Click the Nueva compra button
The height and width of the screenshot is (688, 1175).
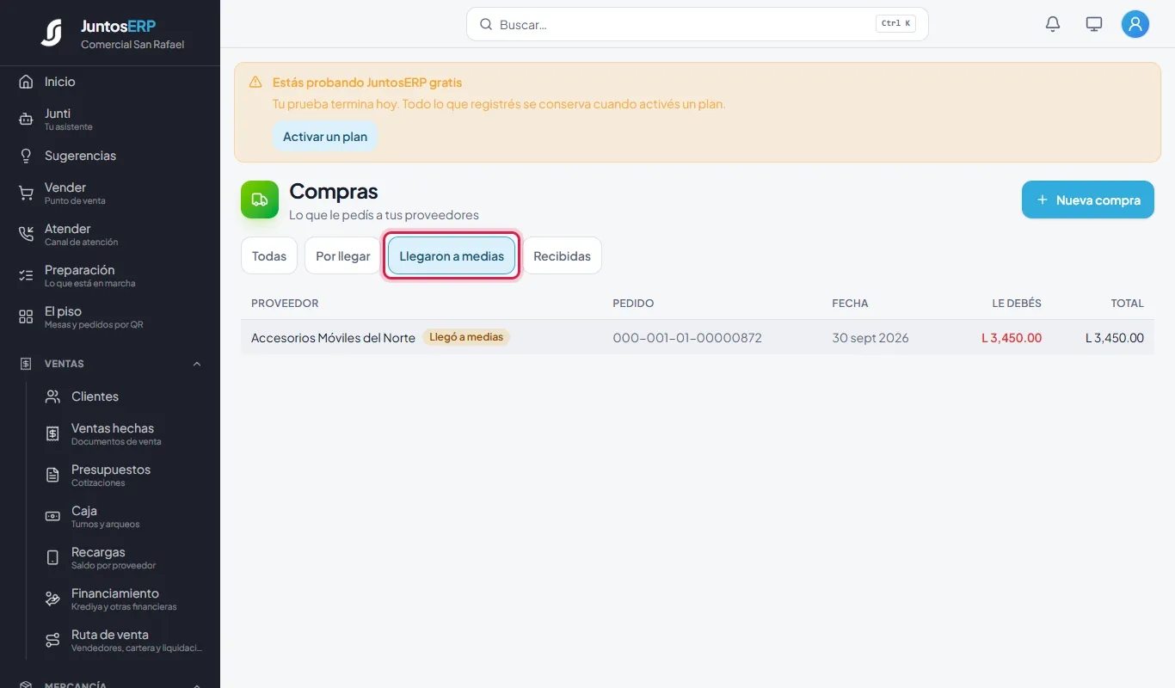pyautogui.click(x=1088, y=200)
